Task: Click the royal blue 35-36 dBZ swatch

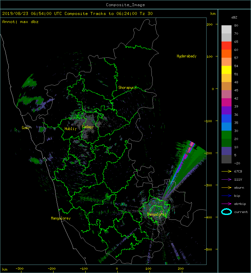Action: point(226,118)
